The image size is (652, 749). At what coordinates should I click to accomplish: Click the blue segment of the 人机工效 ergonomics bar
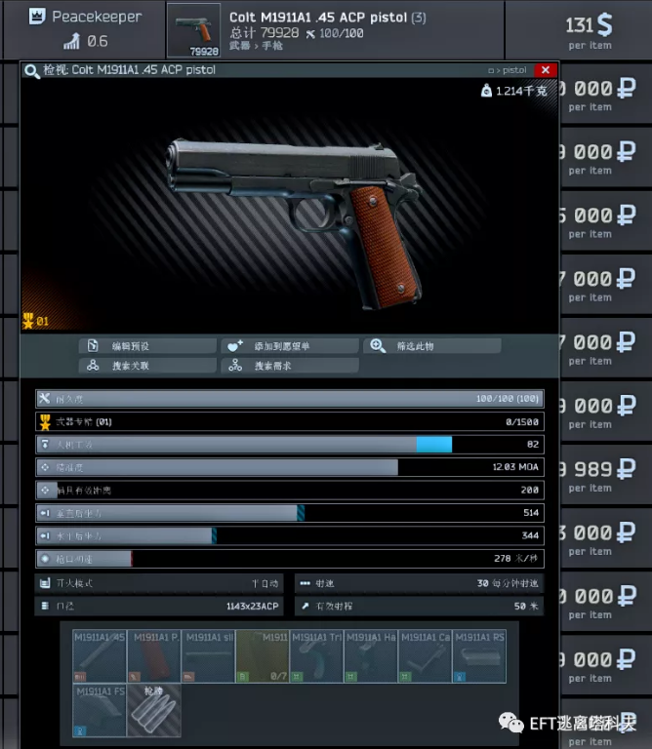[434, 445]
